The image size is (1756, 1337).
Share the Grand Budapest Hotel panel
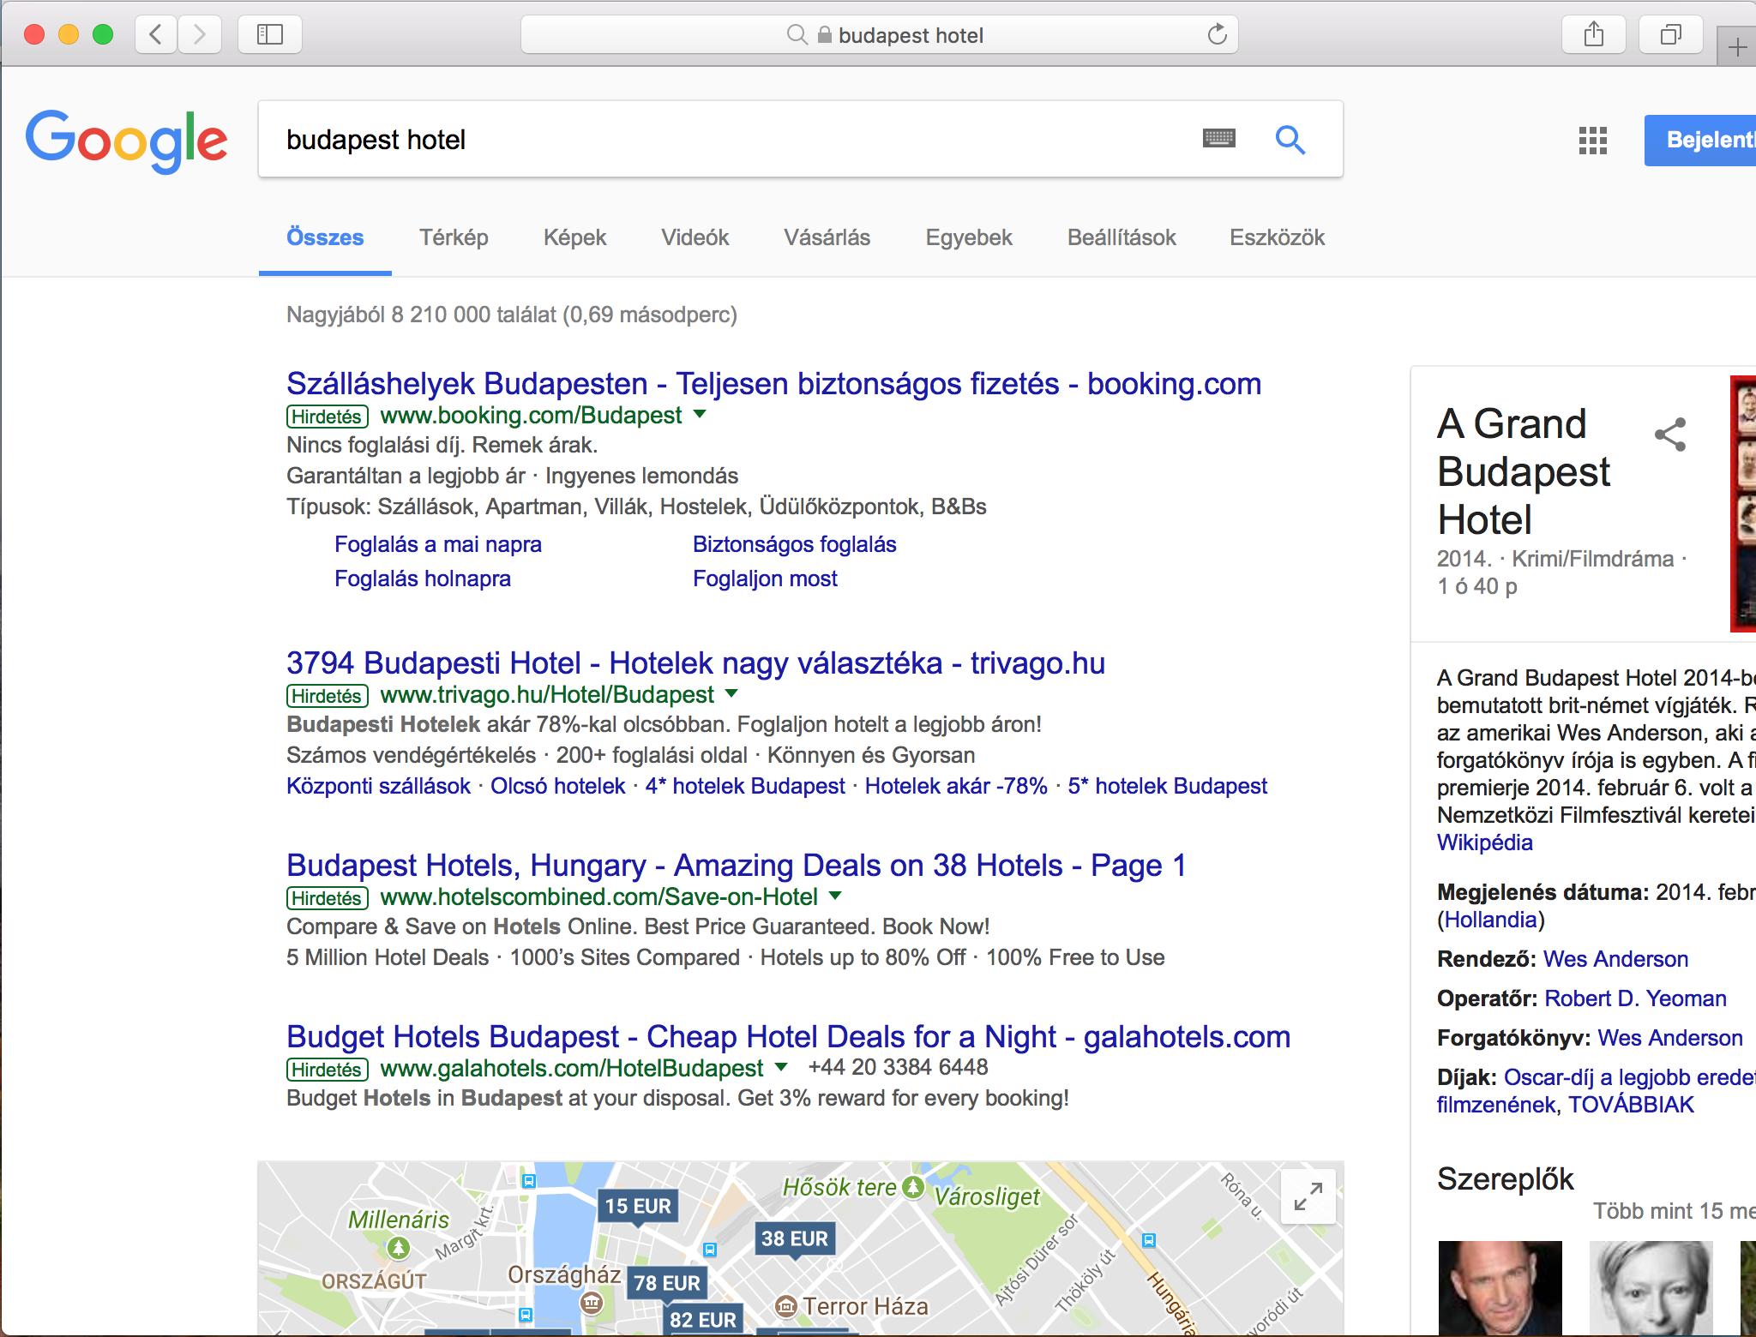point(1670,435)
